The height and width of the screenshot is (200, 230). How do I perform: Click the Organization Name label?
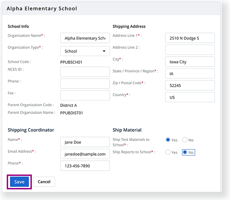pos(27,35)
